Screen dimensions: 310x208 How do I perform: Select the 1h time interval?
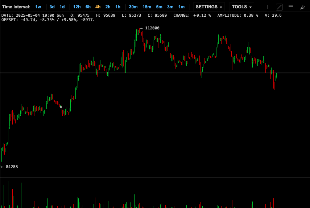(118, 7)
